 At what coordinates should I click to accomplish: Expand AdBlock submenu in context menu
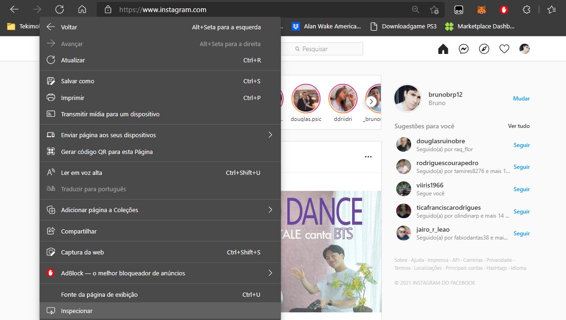point(160,273)
